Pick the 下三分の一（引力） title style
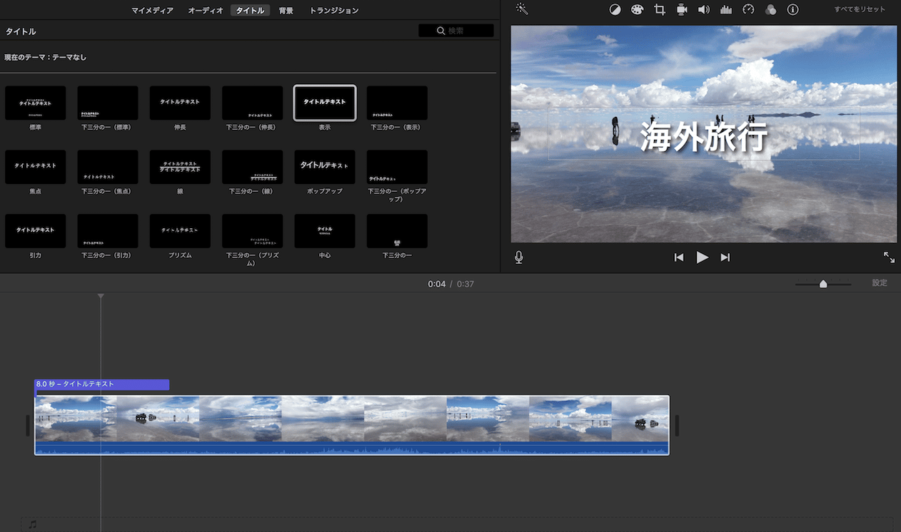Viewport: 901px width, 532px height. [x=108, y=231]
